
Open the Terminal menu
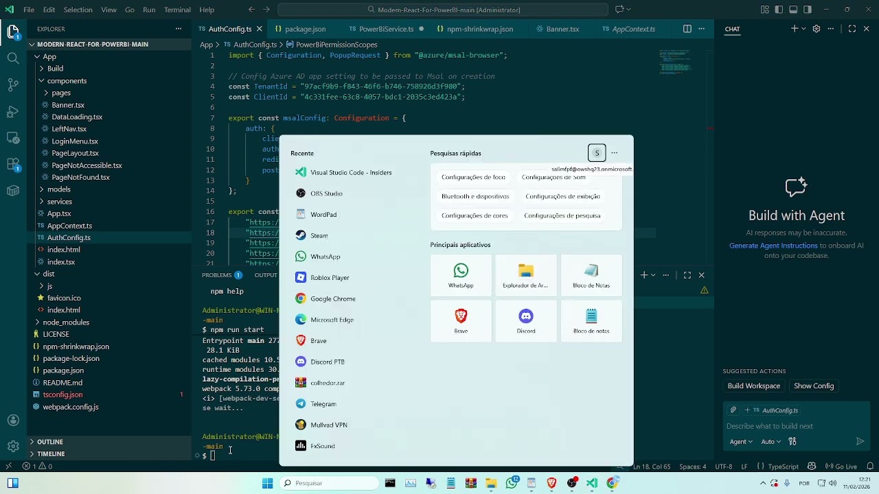tap(177, 10)
